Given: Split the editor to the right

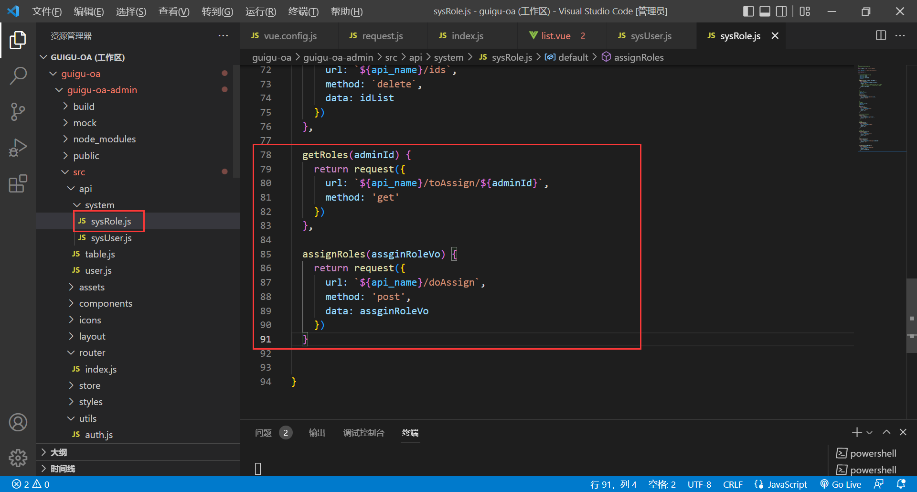Looking at the screenshot, I should pyautogui.click(x=881, y=36).
